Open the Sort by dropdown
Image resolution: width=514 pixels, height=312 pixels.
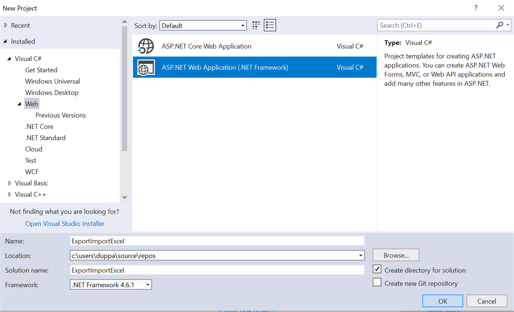pos(243,25)
